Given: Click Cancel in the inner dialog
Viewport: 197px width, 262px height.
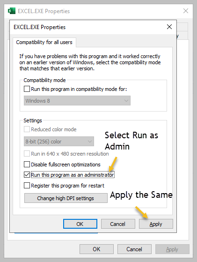Looking at the screenshot, I should pyautogui.click(x=118, y=224).
